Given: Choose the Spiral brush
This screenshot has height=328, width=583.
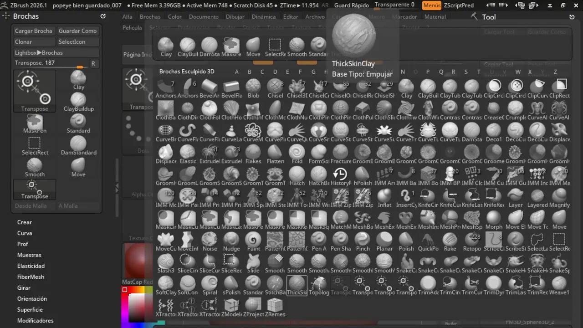Looking at the screenshot, I should [x=210, y=285].
